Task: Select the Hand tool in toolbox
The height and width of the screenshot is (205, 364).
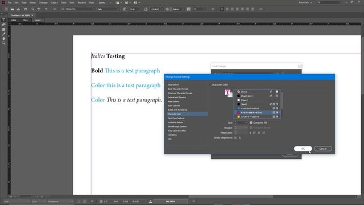Action: click(4, 39)
